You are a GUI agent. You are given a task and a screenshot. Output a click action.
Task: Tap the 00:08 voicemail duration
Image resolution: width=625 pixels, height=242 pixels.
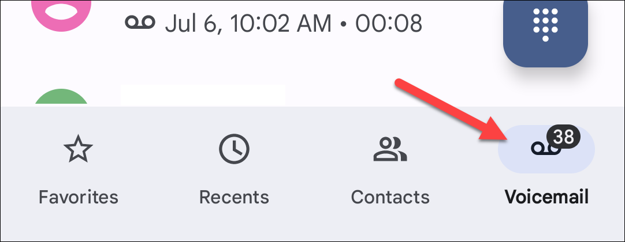389,24
